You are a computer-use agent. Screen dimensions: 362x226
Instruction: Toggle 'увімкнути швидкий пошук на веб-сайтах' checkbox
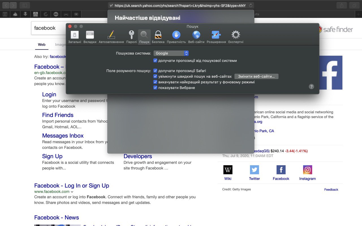click(x=155, y=76)
